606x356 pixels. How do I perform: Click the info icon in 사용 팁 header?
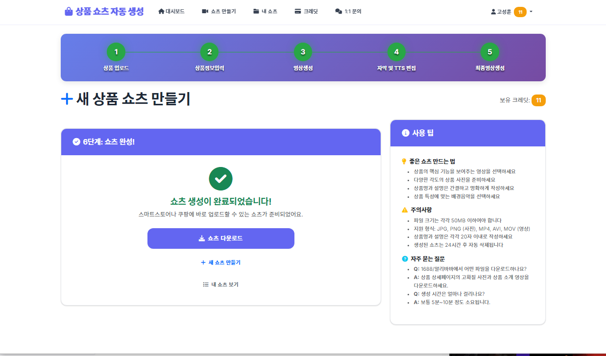click(405, 133)
